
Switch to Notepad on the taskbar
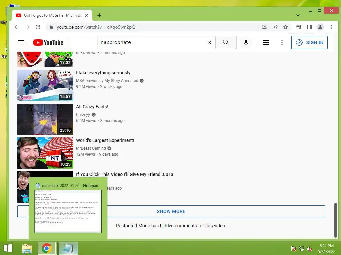pyautogui.click(x=68, y=248)
